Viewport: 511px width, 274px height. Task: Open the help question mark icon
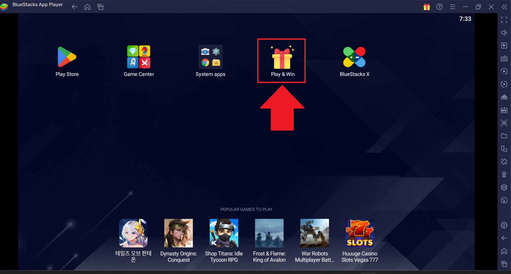(439, 7)
